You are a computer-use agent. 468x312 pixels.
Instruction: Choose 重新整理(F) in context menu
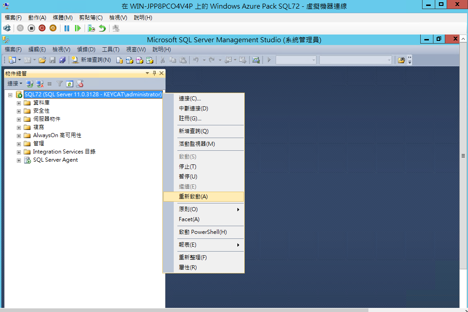tap(204, 258)
